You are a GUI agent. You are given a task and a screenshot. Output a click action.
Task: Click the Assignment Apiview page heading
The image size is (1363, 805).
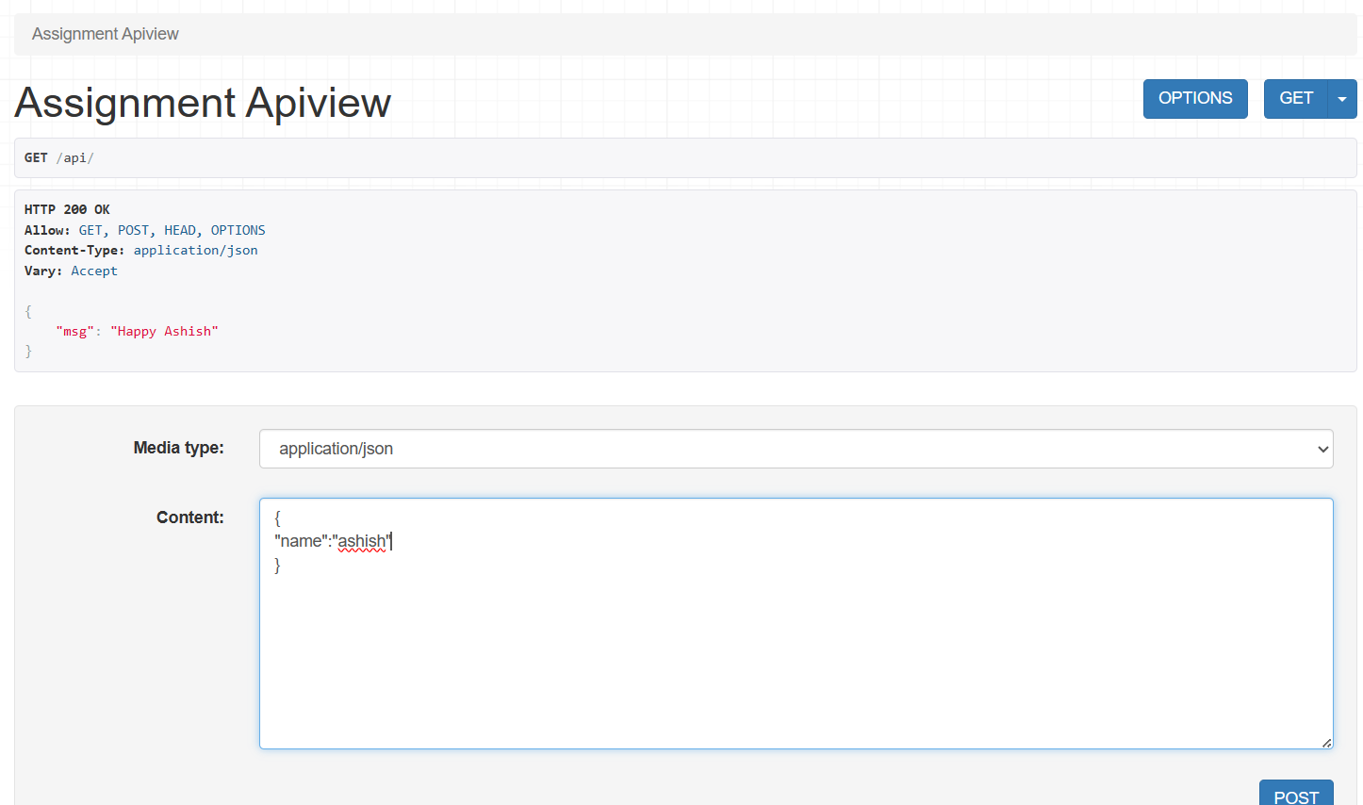point(203,102)
